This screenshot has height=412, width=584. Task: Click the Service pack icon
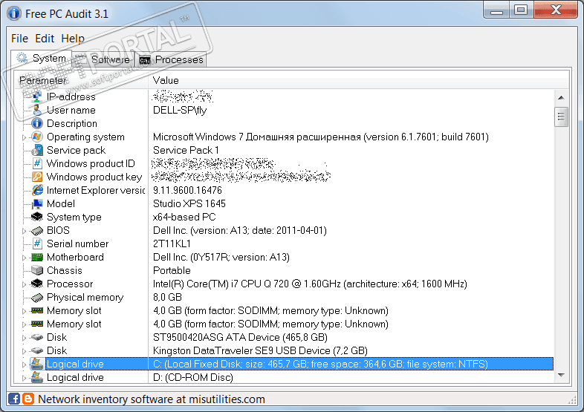[37, 151]
